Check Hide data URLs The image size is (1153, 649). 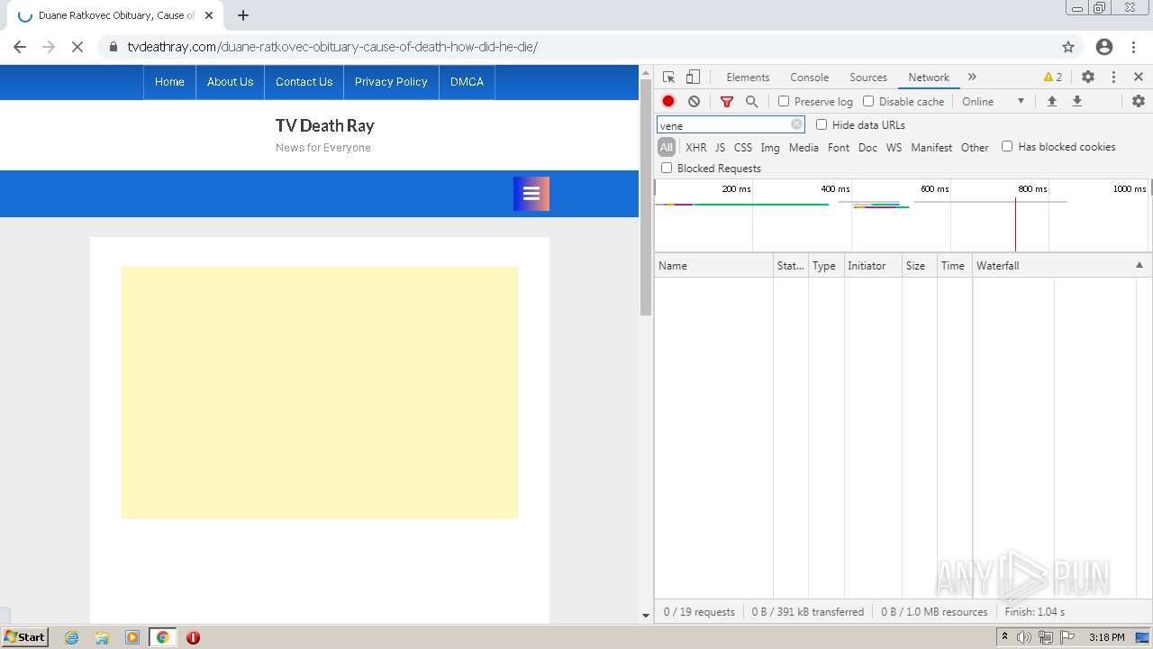click(822, 125)
